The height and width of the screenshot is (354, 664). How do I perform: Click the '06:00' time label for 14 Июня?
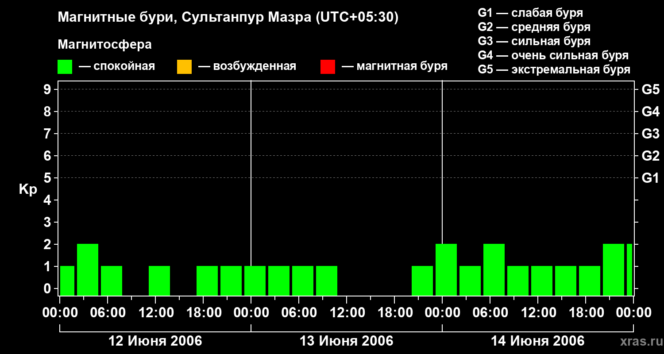pyautogui.click(x=490, y=312)
